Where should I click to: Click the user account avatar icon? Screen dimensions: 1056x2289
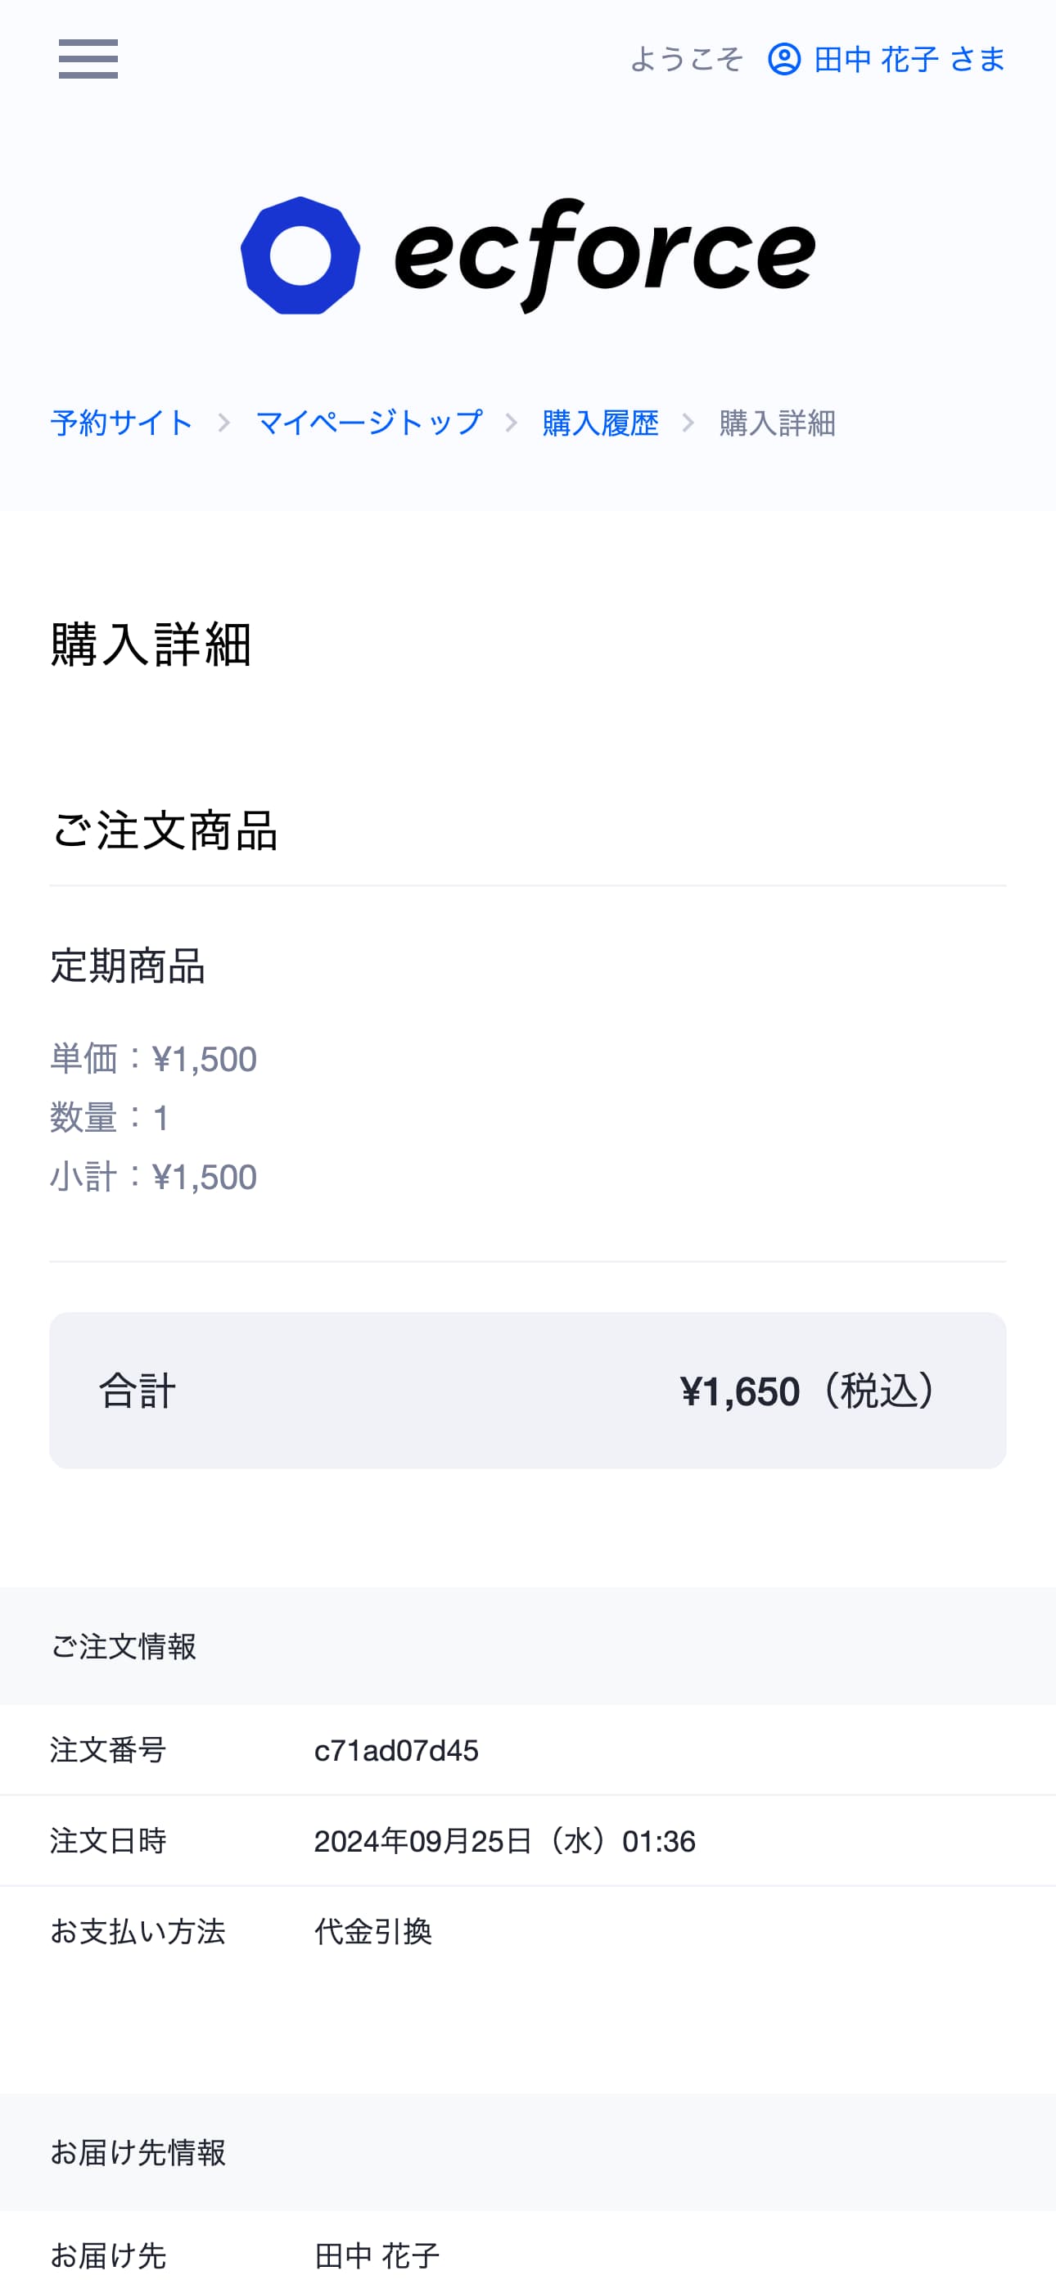[783, 60]
